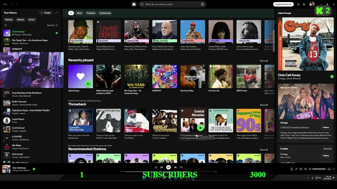
Task: Toggle the Now Playing view icon
Action: tap(291, 169)
